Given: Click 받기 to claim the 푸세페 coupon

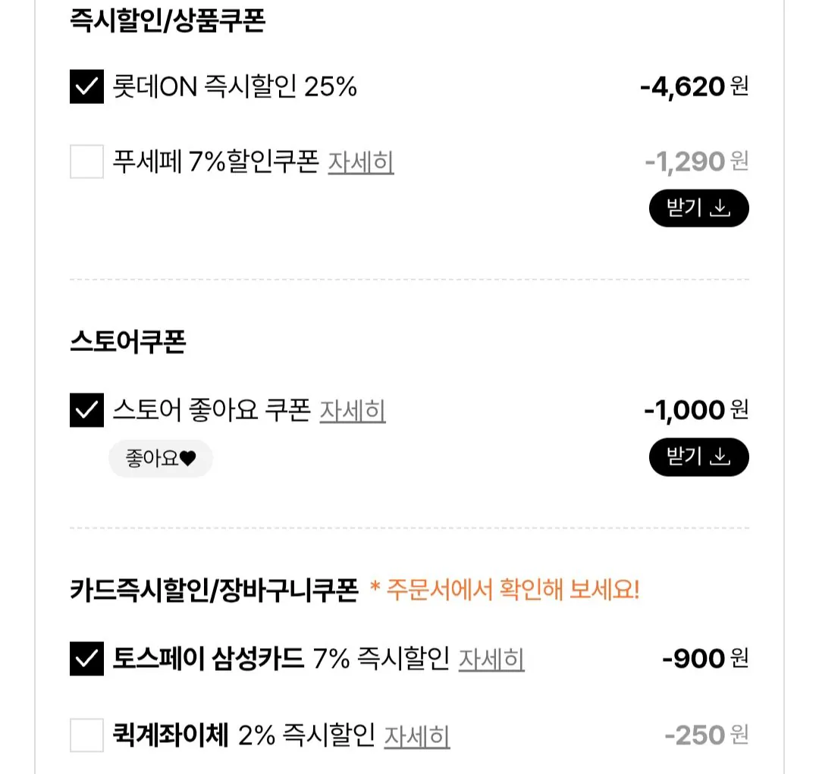Looking at the screenshot, I should (x=698, y=208).
